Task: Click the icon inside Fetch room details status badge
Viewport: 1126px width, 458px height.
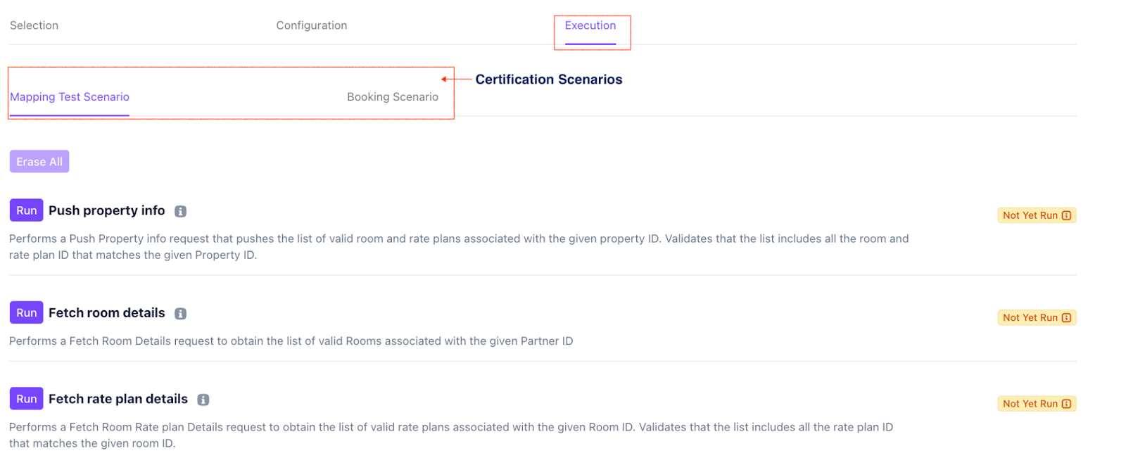Action: click(x=1066, y=318)
